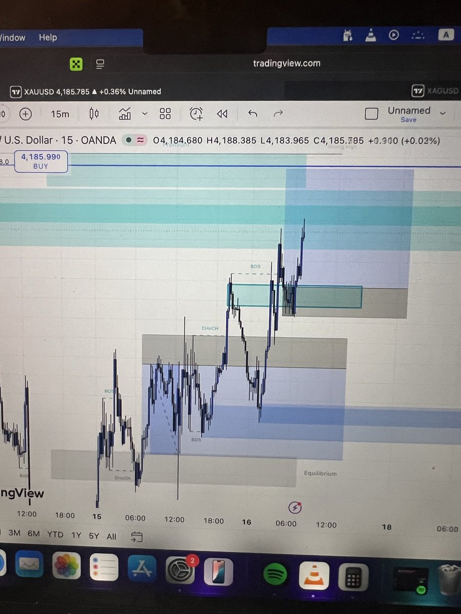Screen dimensions: 461x614
Task: Open the App Store in the Dock
Action: [141, 568]
